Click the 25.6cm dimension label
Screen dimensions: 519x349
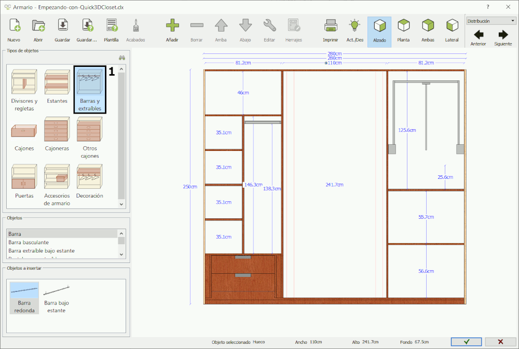pyautogui.click(x=445, y=177)
